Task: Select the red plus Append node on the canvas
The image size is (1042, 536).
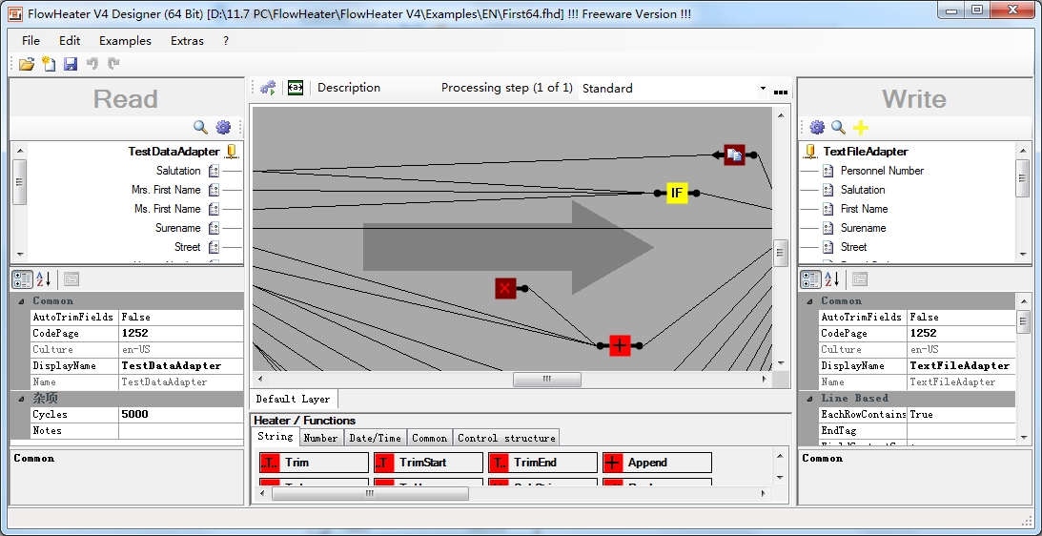Action: click(x=620, y=345)
